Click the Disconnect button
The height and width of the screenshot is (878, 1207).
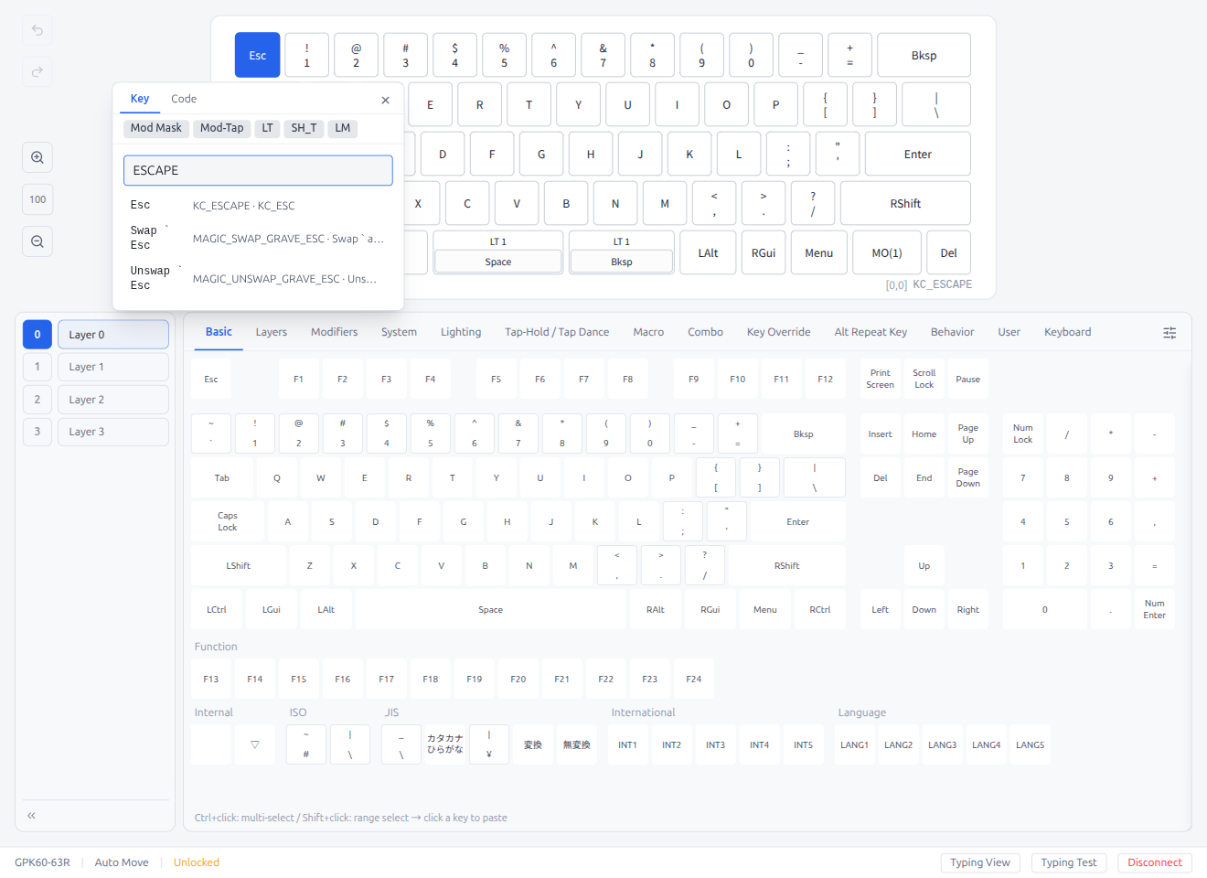pyautogui.click(x=1154, y=862)
